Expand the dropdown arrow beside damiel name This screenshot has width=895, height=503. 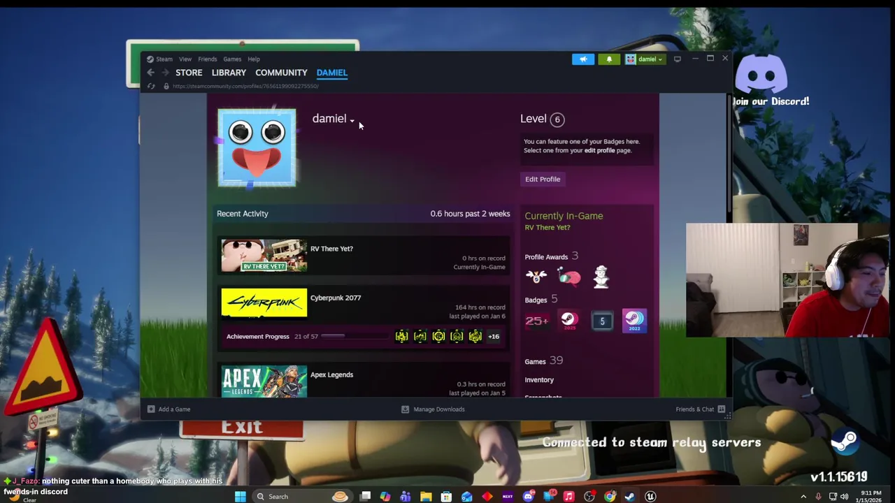tap(352, 120)
